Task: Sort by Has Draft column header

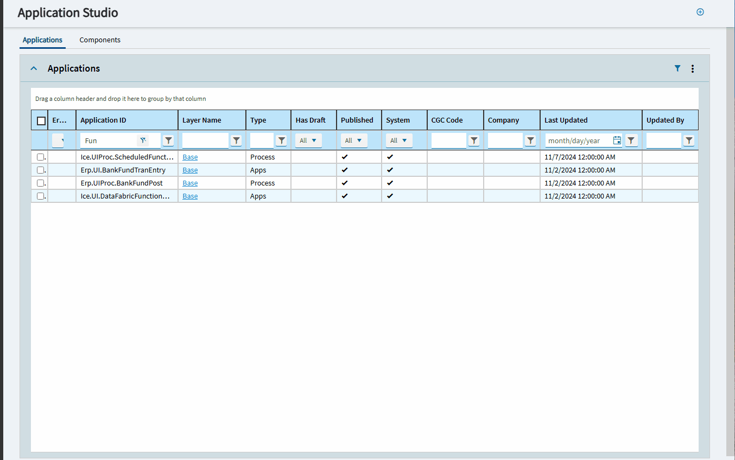Action: click(314, 120)
